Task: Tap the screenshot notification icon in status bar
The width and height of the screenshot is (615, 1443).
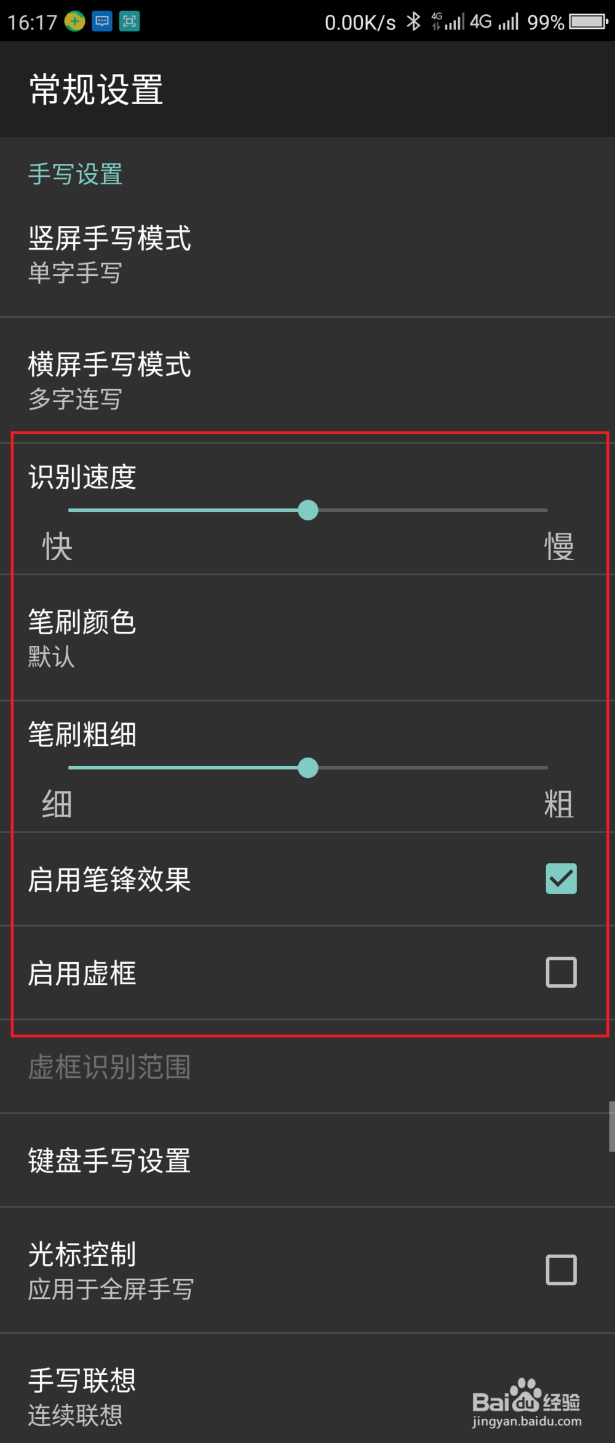Action: click(x=129, y=22)
